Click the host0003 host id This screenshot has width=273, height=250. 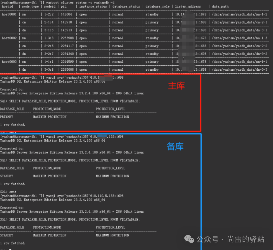[9, 62]
